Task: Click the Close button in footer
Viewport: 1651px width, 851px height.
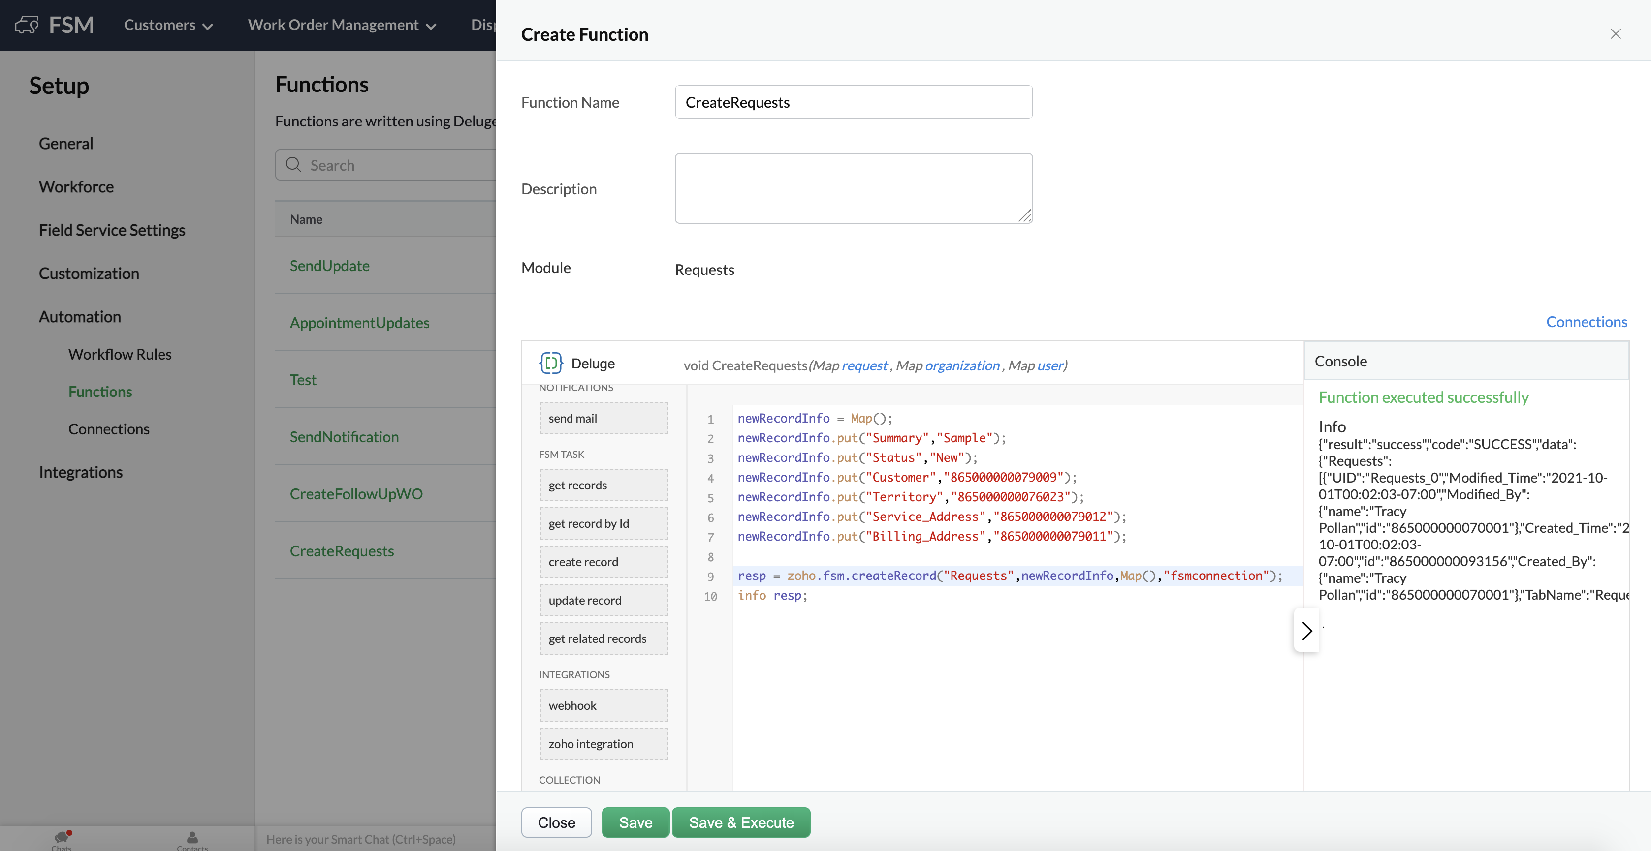Action: 556,822
